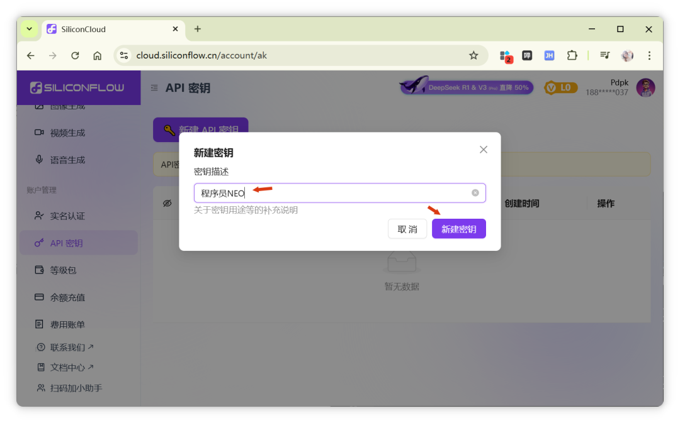Select the SiliconCloud tab
The width and height of the screenshot is (680, 423).
pos(113,30)
